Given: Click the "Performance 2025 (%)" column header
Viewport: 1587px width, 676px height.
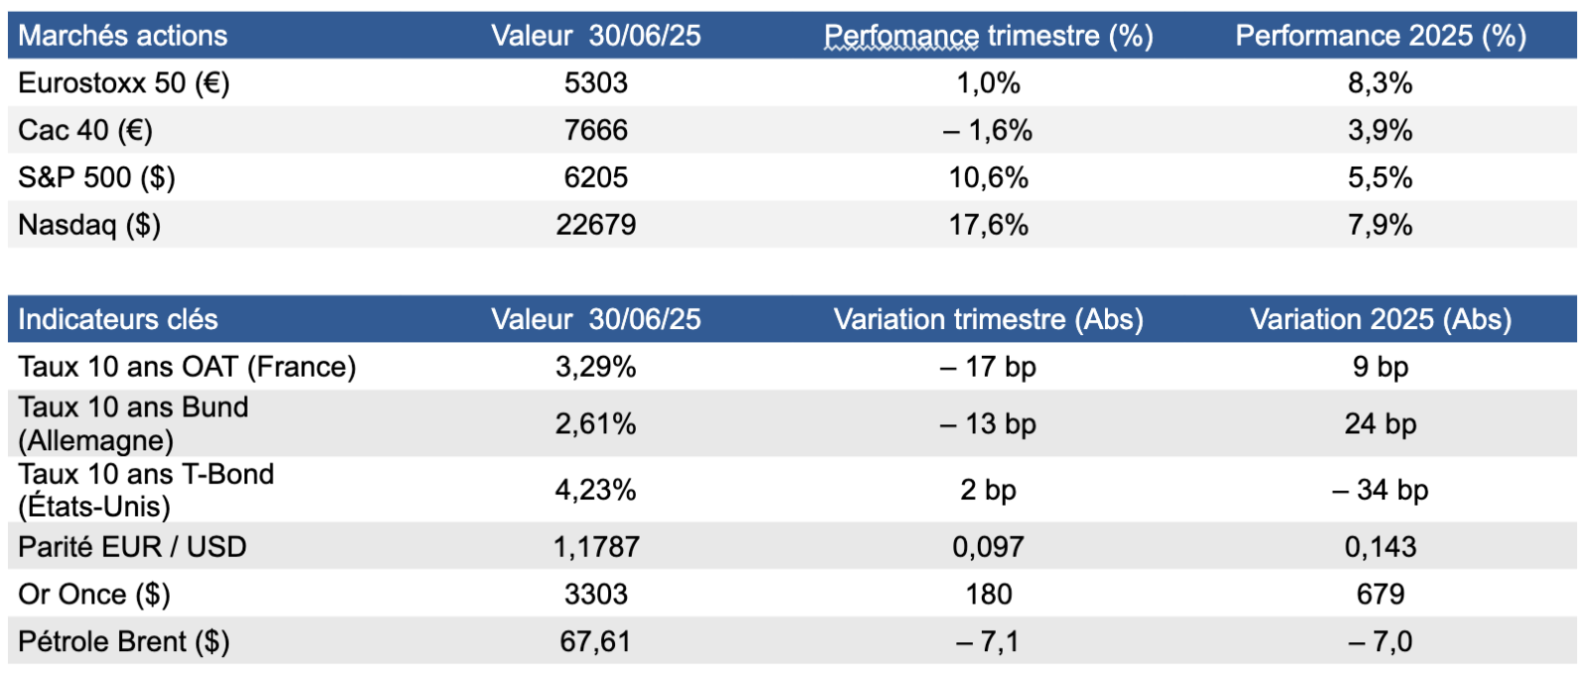Looking at the screenshot, I should point(1380,36).
